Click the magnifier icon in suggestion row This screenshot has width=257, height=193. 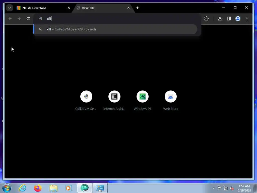click(x=40, y=29)
